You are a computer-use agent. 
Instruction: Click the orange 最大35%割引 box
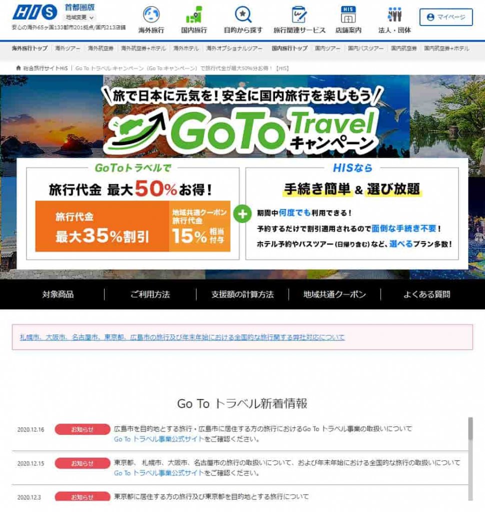pos(102,226)
